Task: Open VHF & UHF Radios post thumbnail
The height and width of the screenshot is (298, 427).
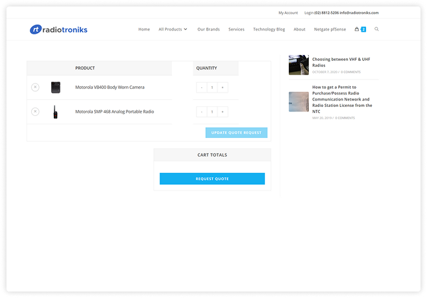Action: [x=299, y=65]
